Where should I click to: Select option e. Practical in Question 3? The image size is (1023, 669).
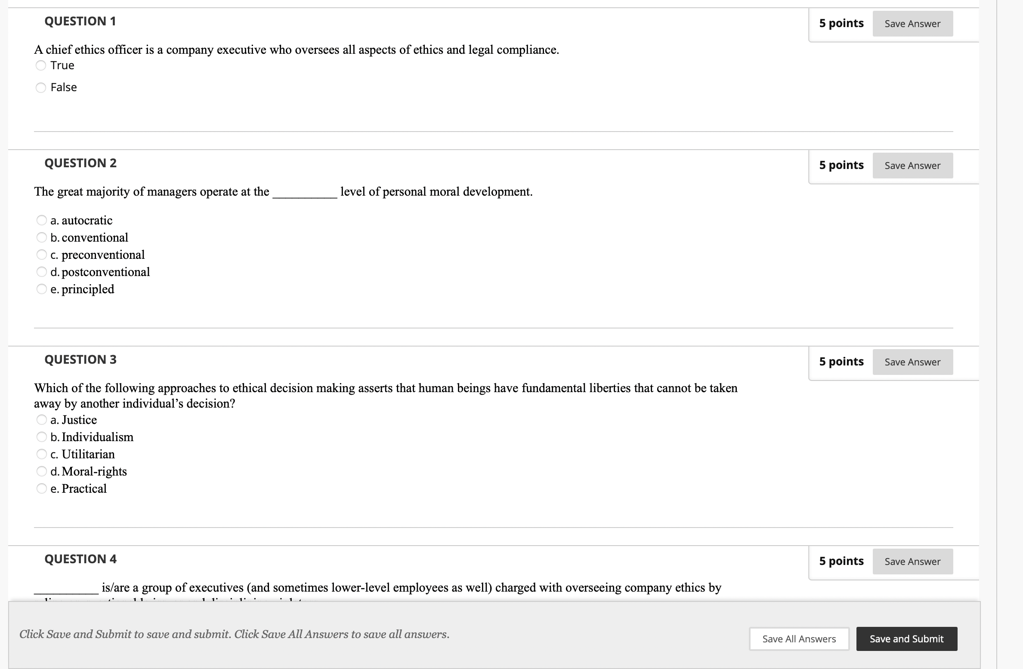tap(41, 488)
